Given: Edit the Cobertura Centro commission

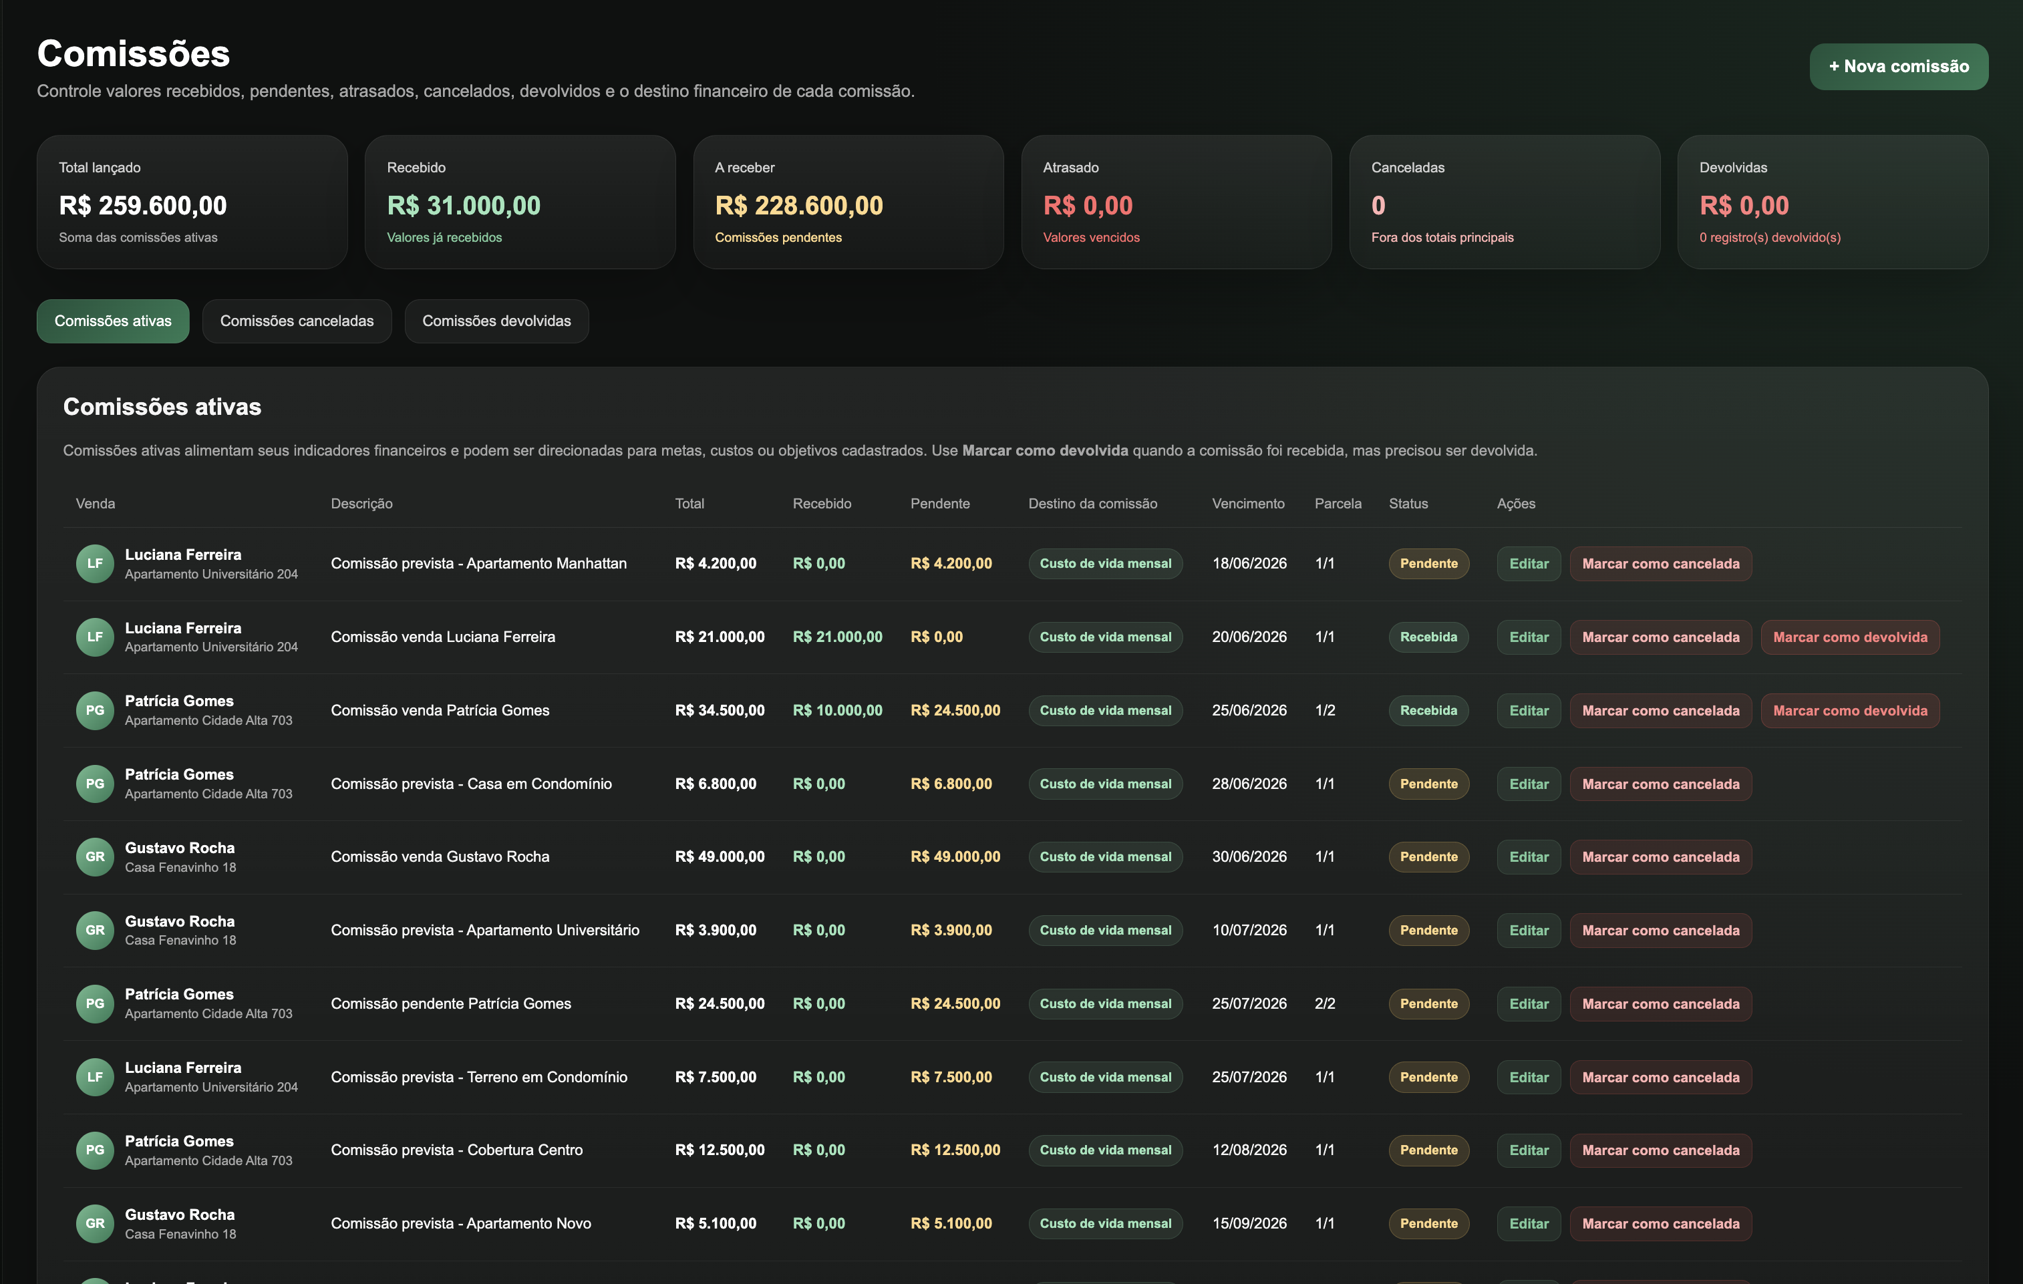Looking at the screenshot, I should click(x=1528, y=1150).
